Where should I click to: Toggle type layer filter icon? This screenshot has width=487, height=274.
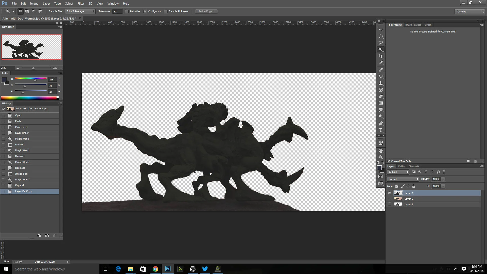tap(426, 172)
